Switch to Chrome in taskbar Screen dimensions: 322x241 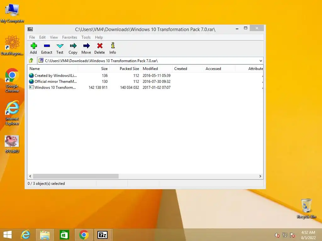click(x=84, y=235)
